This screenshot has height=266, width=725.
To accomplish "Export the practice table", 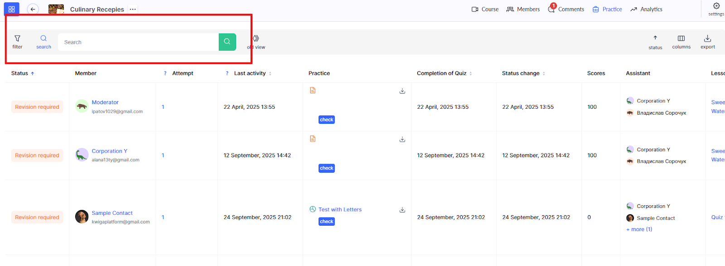I will tap(707, 42).
